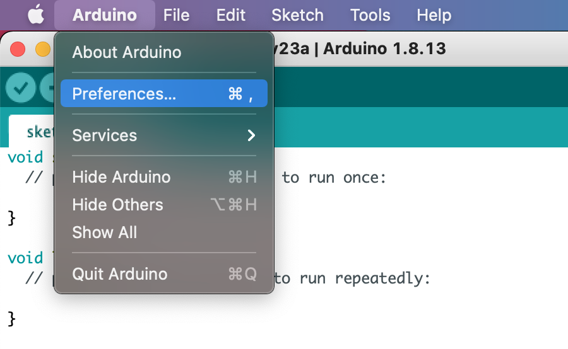Close the Arduino application menu in menu bar
The image size is (568, 349).
pos(104,15)
